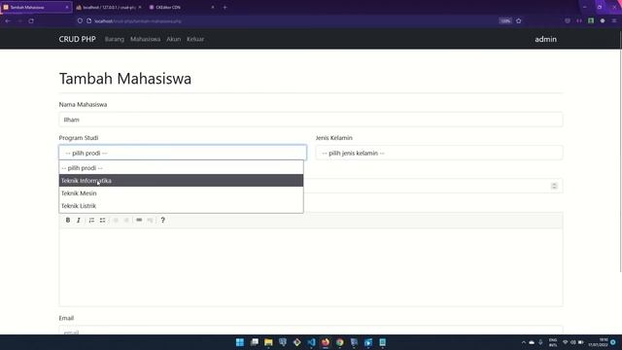Open Barang in the navbar
Image resolution: width=622 pixels, height=350 pixels.
(x=115, y=39)
